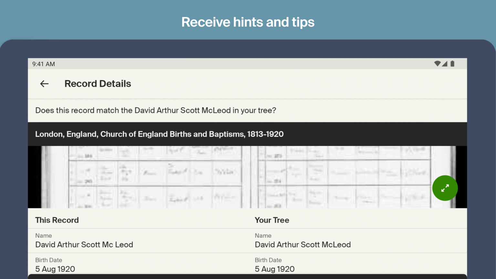Viewport: 496px width, 279px height.
Task: Click the Wi-Fi status bar icon
Action: [437, 64]
